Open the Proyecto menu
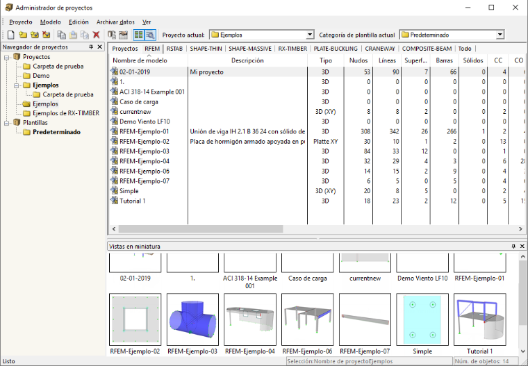 [x=21, y=22]
